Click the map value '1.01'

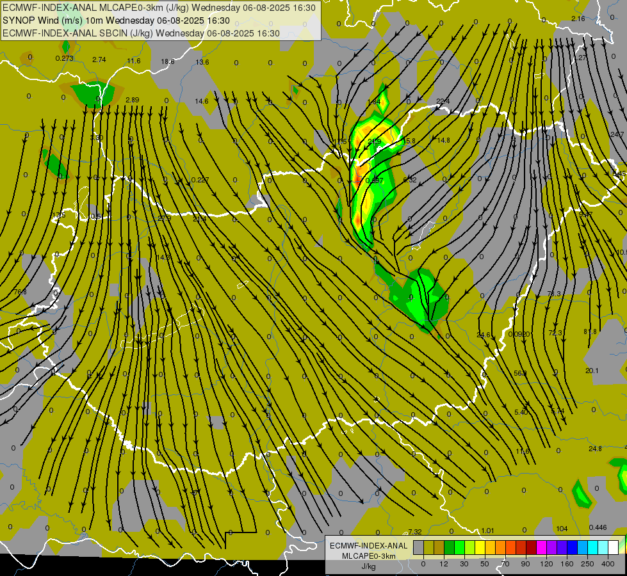(487, 531)
